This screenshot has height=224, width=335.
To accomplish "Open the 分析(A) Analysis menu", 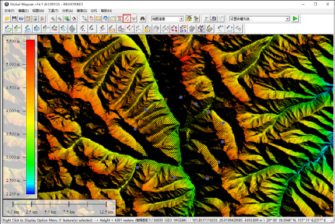I will (x=68, y=10).
